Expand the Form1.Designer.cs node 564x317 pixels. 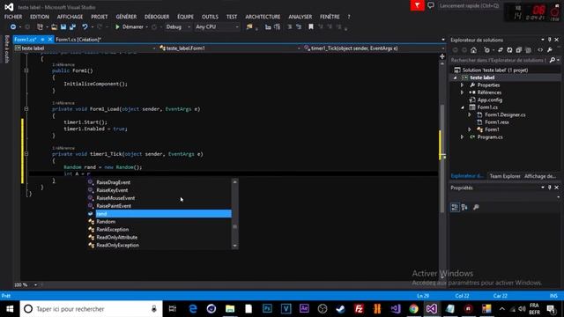point(470,114)
